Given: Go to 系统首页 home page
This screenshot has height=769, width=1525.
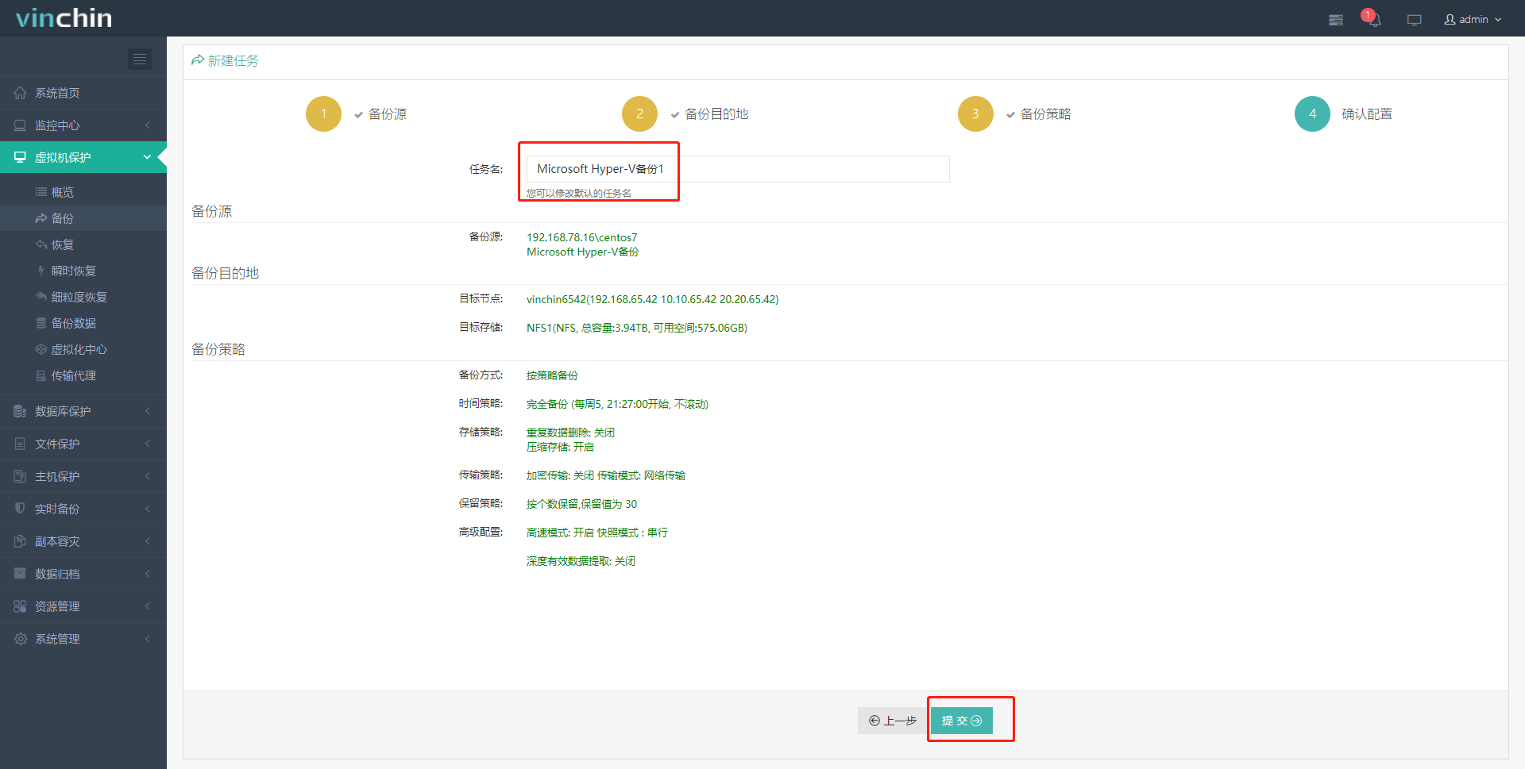Looking at the screenshot, I should pos(83,93).
